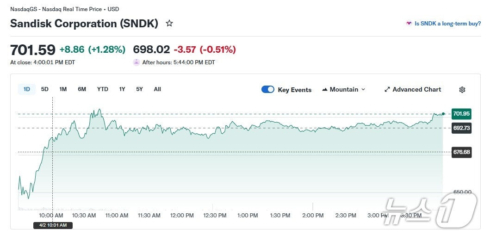Click the after hours moon icon

pyautogui.click(x=136, y=62)
